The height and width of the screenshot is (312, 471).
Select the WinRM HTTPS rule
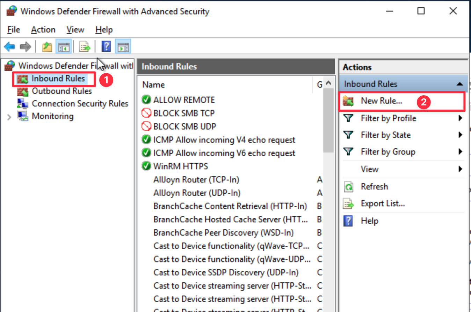click(x=181, y=166)
